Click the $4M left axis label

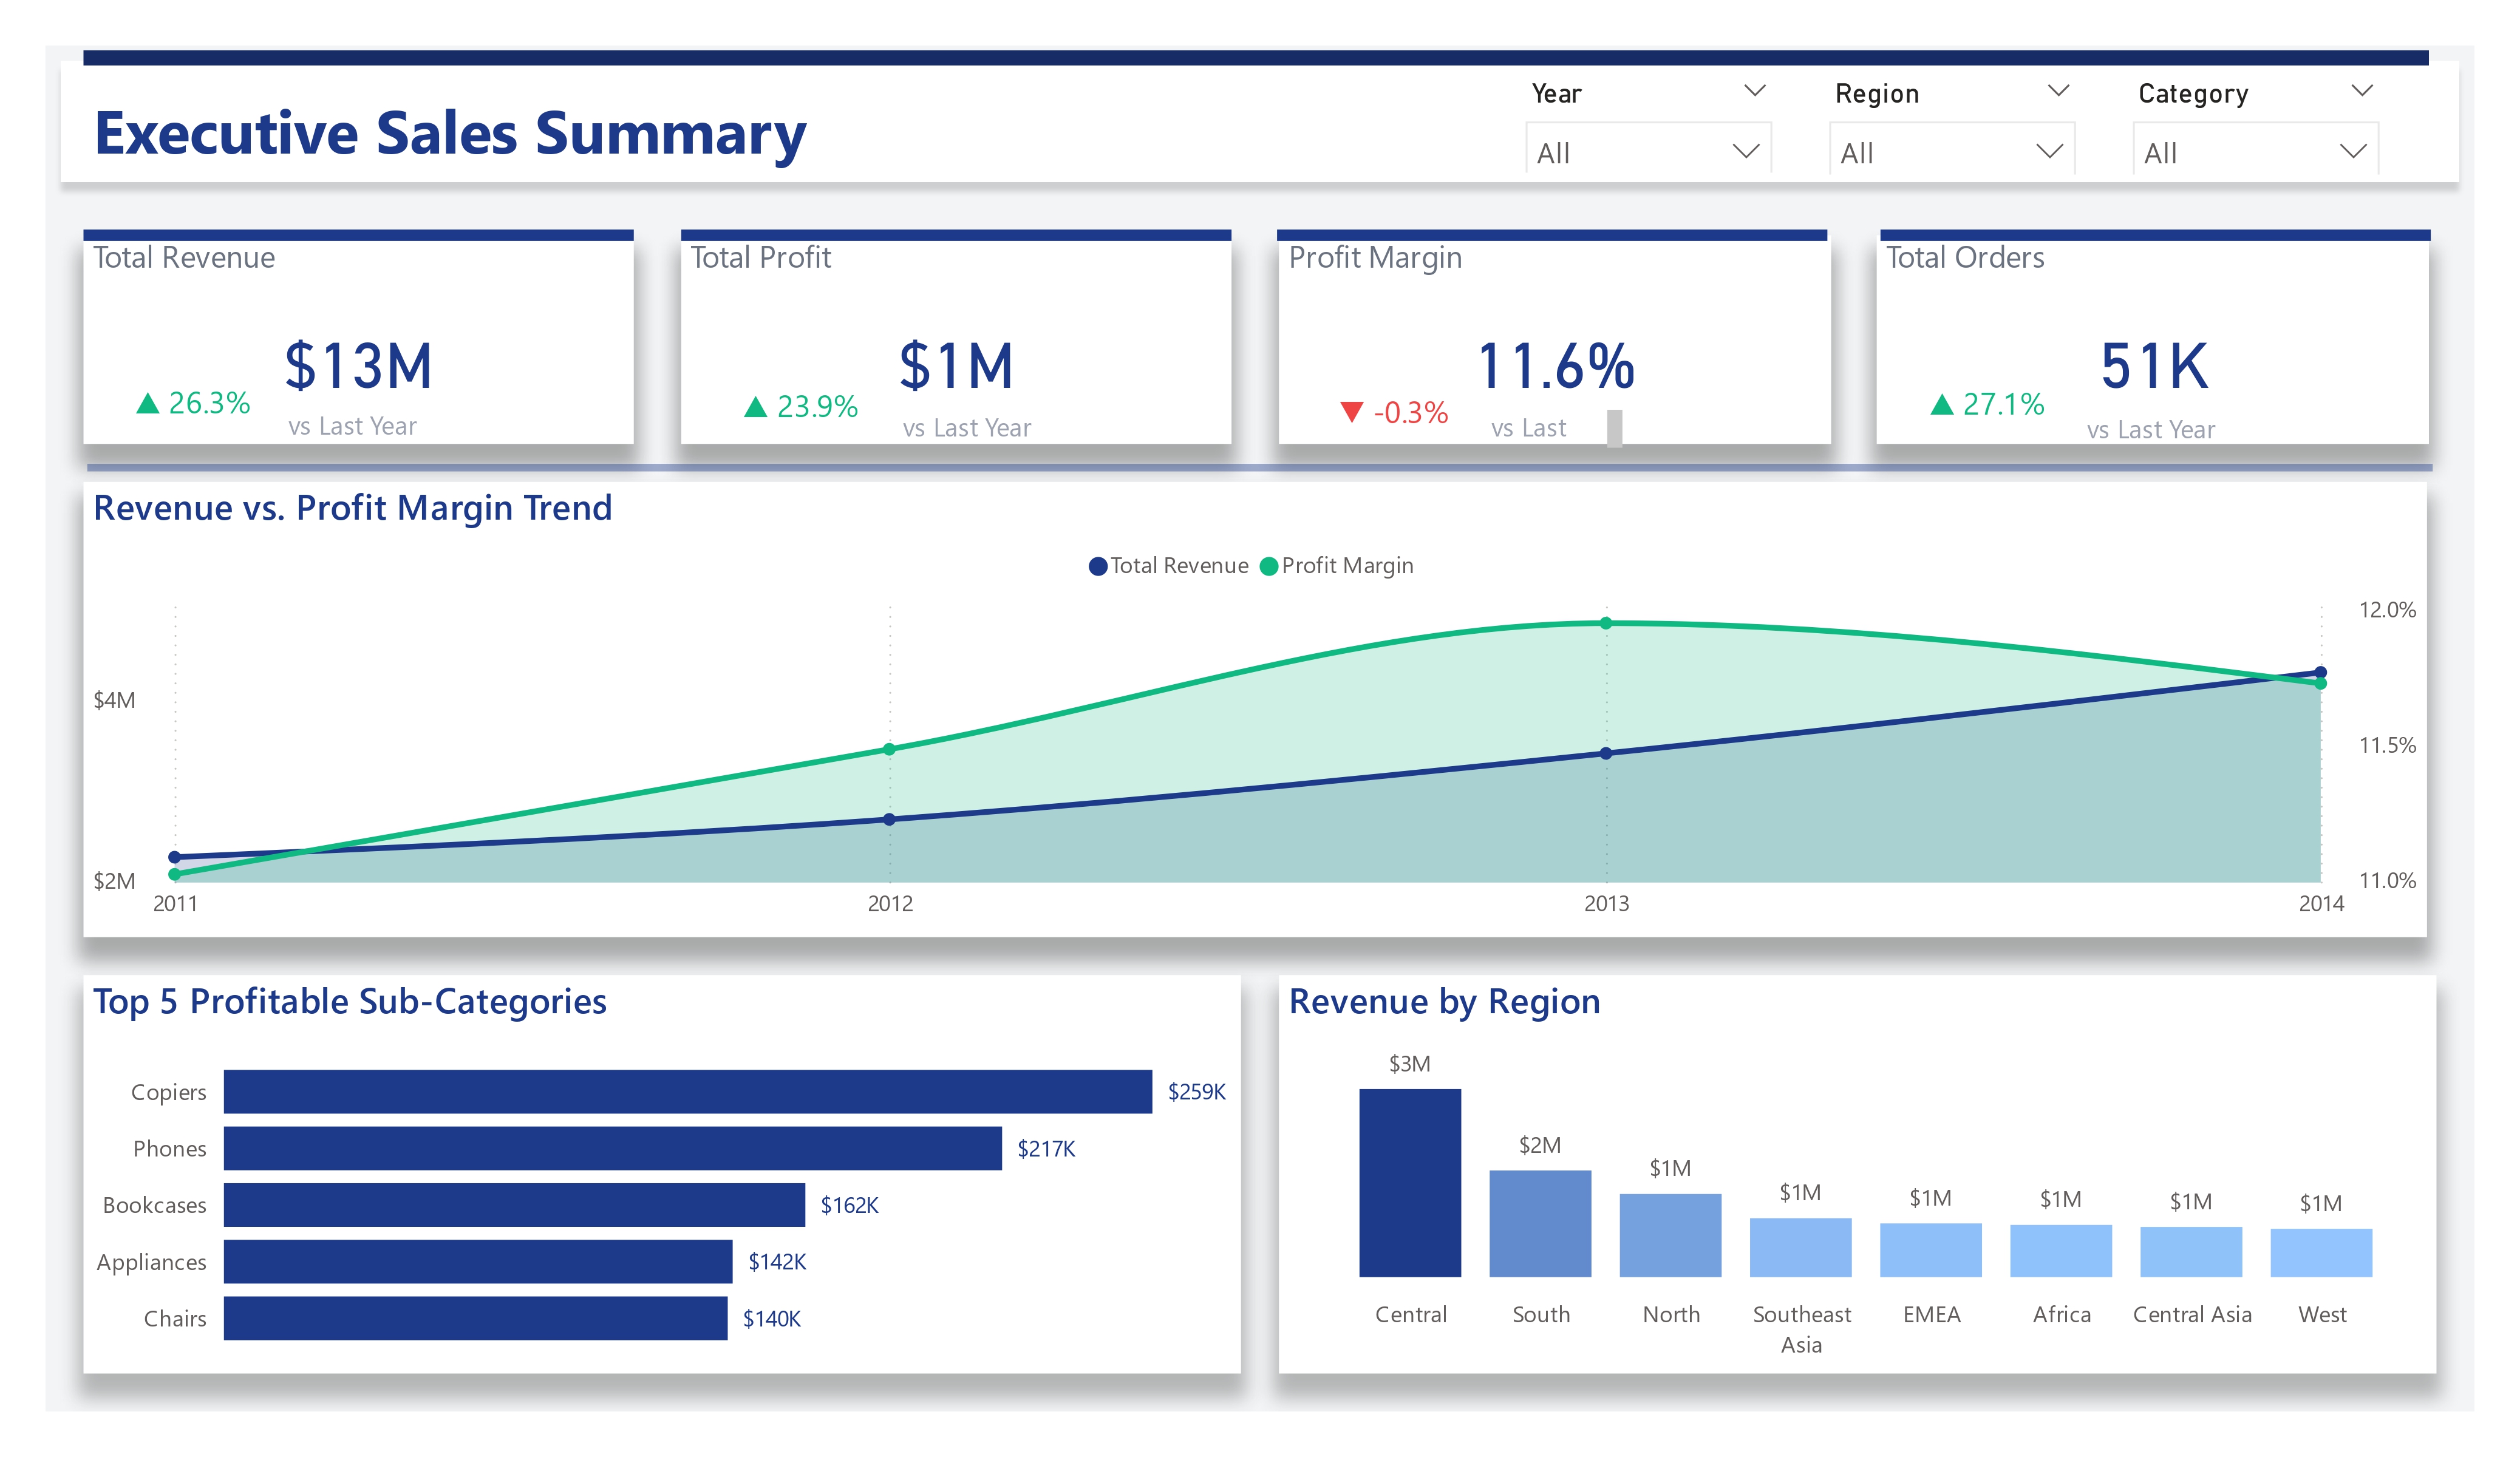[x=114, y=700]
